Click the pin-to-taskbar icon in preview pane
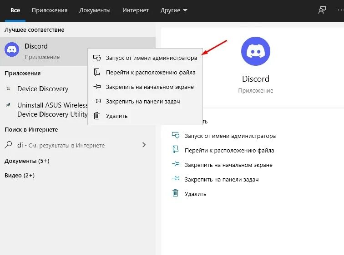344x255 pixels. point(176,178)
